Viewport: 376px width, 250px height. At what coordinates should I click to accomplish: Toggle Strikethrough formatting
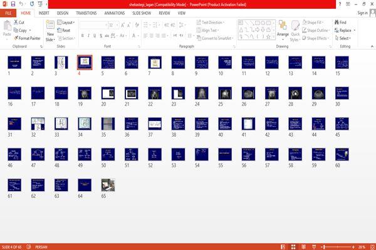107,36
